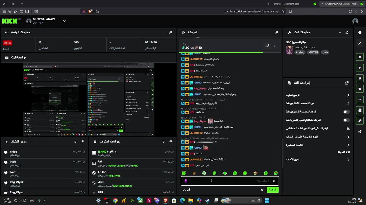Click in the send message input field
This screenshot has width=366, height=205.
(230, 181)
